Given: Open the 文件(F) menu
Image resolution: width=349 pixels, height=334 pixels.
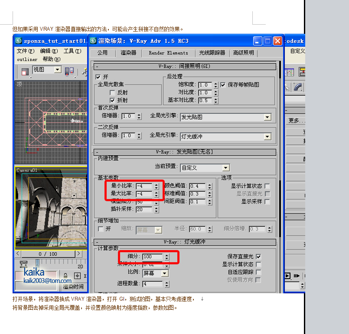Looking at the screenshot, I should point(26,51).
